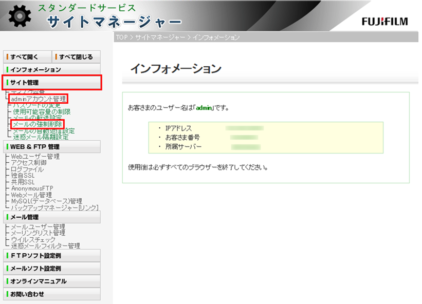Expand the サイト管理 section
Viewport: 422px width, 304px height.
[51, 82]
